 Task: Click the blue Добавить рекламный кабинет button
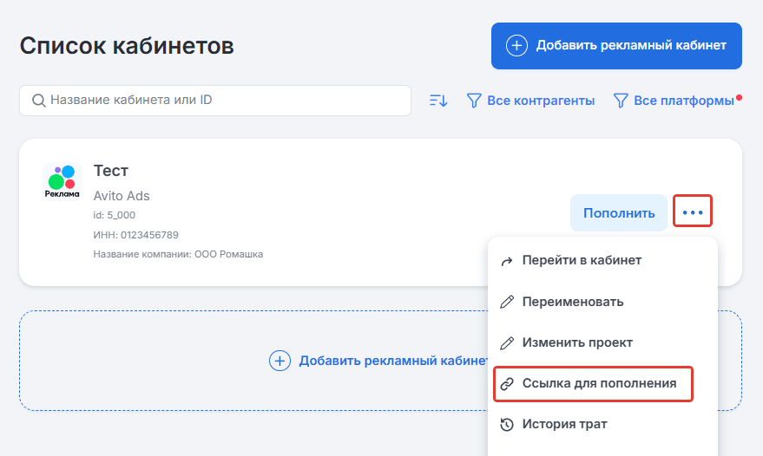[616, 46]
